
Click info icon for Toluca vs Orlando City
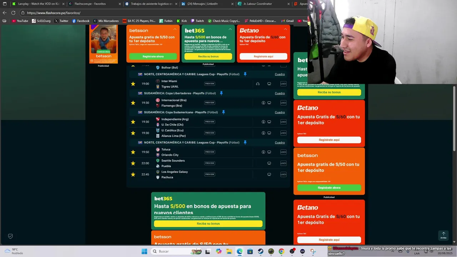263,152
